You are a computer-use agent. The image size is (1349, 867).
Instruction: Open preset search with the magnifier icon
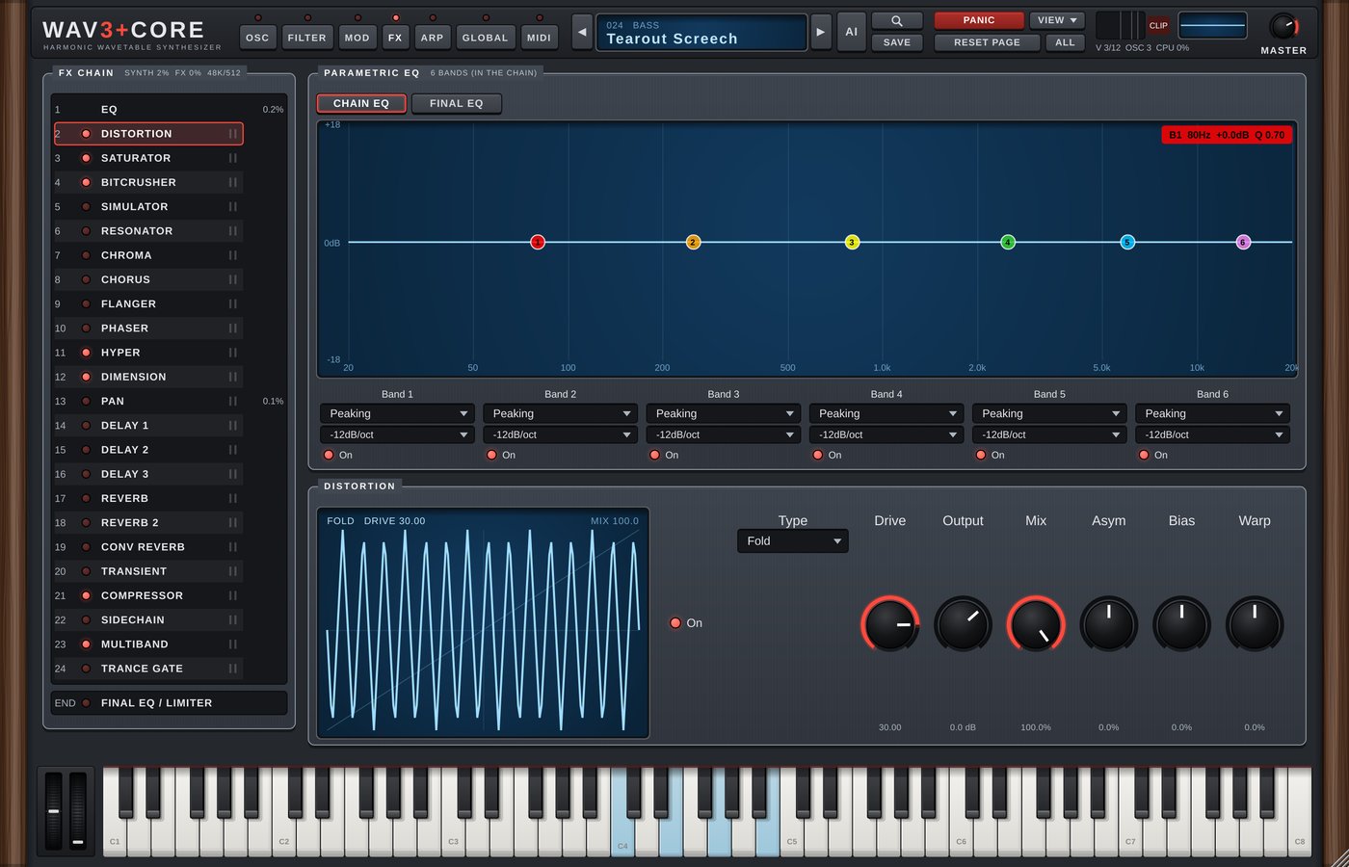[x=896, y=20]
